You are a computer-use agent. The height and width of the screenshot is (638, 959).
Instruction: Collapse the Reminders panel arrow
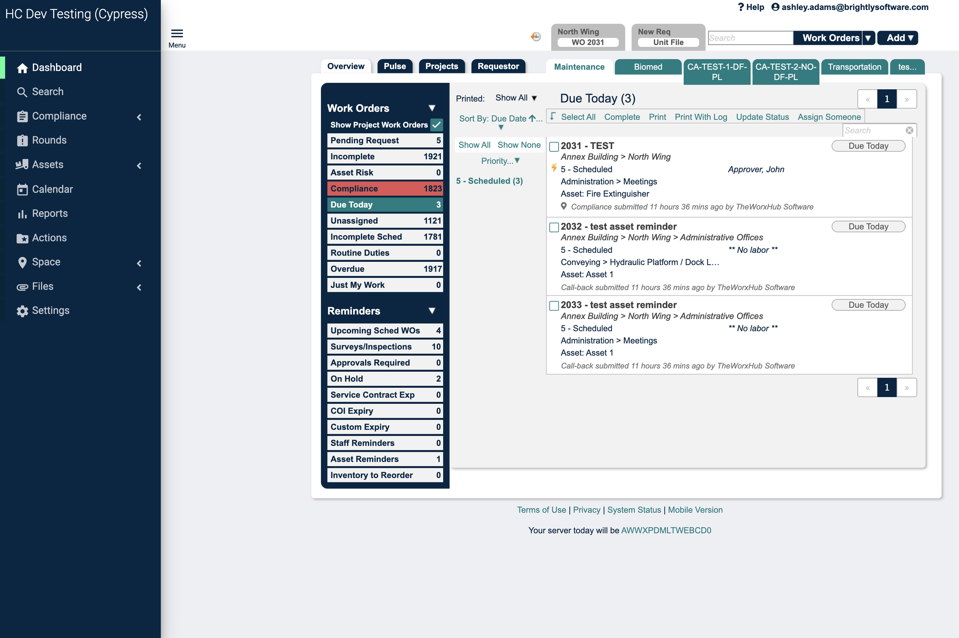432,311
